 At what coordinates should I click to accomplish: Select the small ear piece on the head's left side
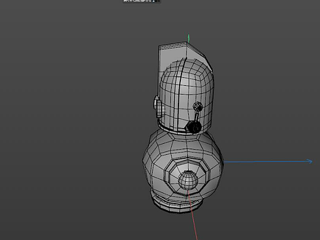tap(159, 107)
